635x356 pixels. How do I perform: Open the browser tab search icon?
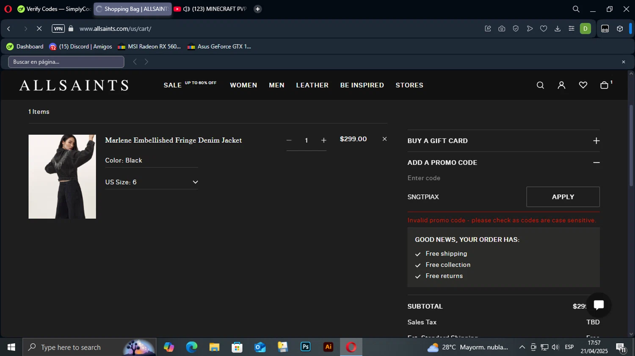coord(576,9)
